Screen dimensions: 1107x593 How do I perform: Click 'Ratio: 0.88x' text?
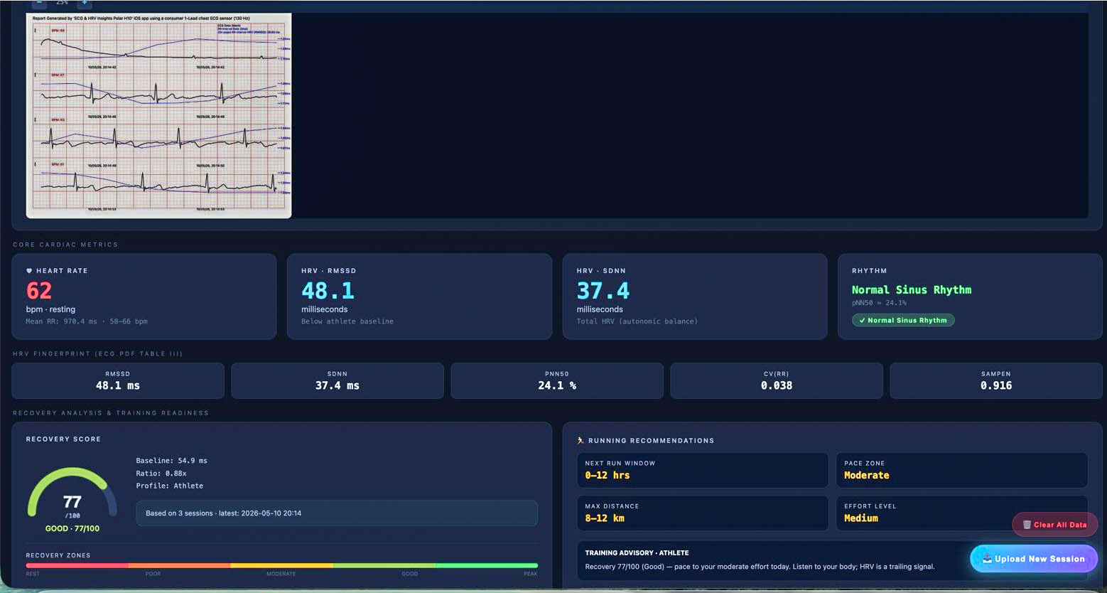click(161, 474)
